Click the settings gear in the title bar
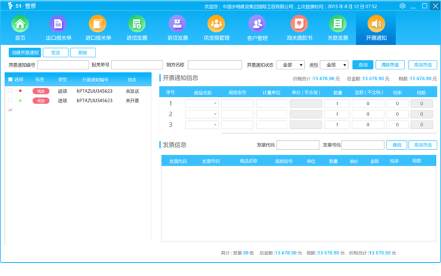 (402, 6)
